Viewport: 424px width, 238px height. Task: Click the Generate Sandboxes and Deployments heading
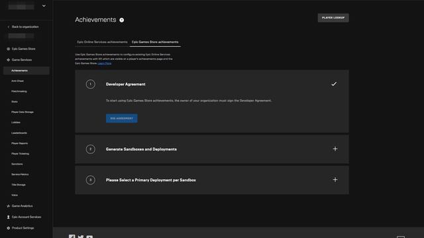141,149
